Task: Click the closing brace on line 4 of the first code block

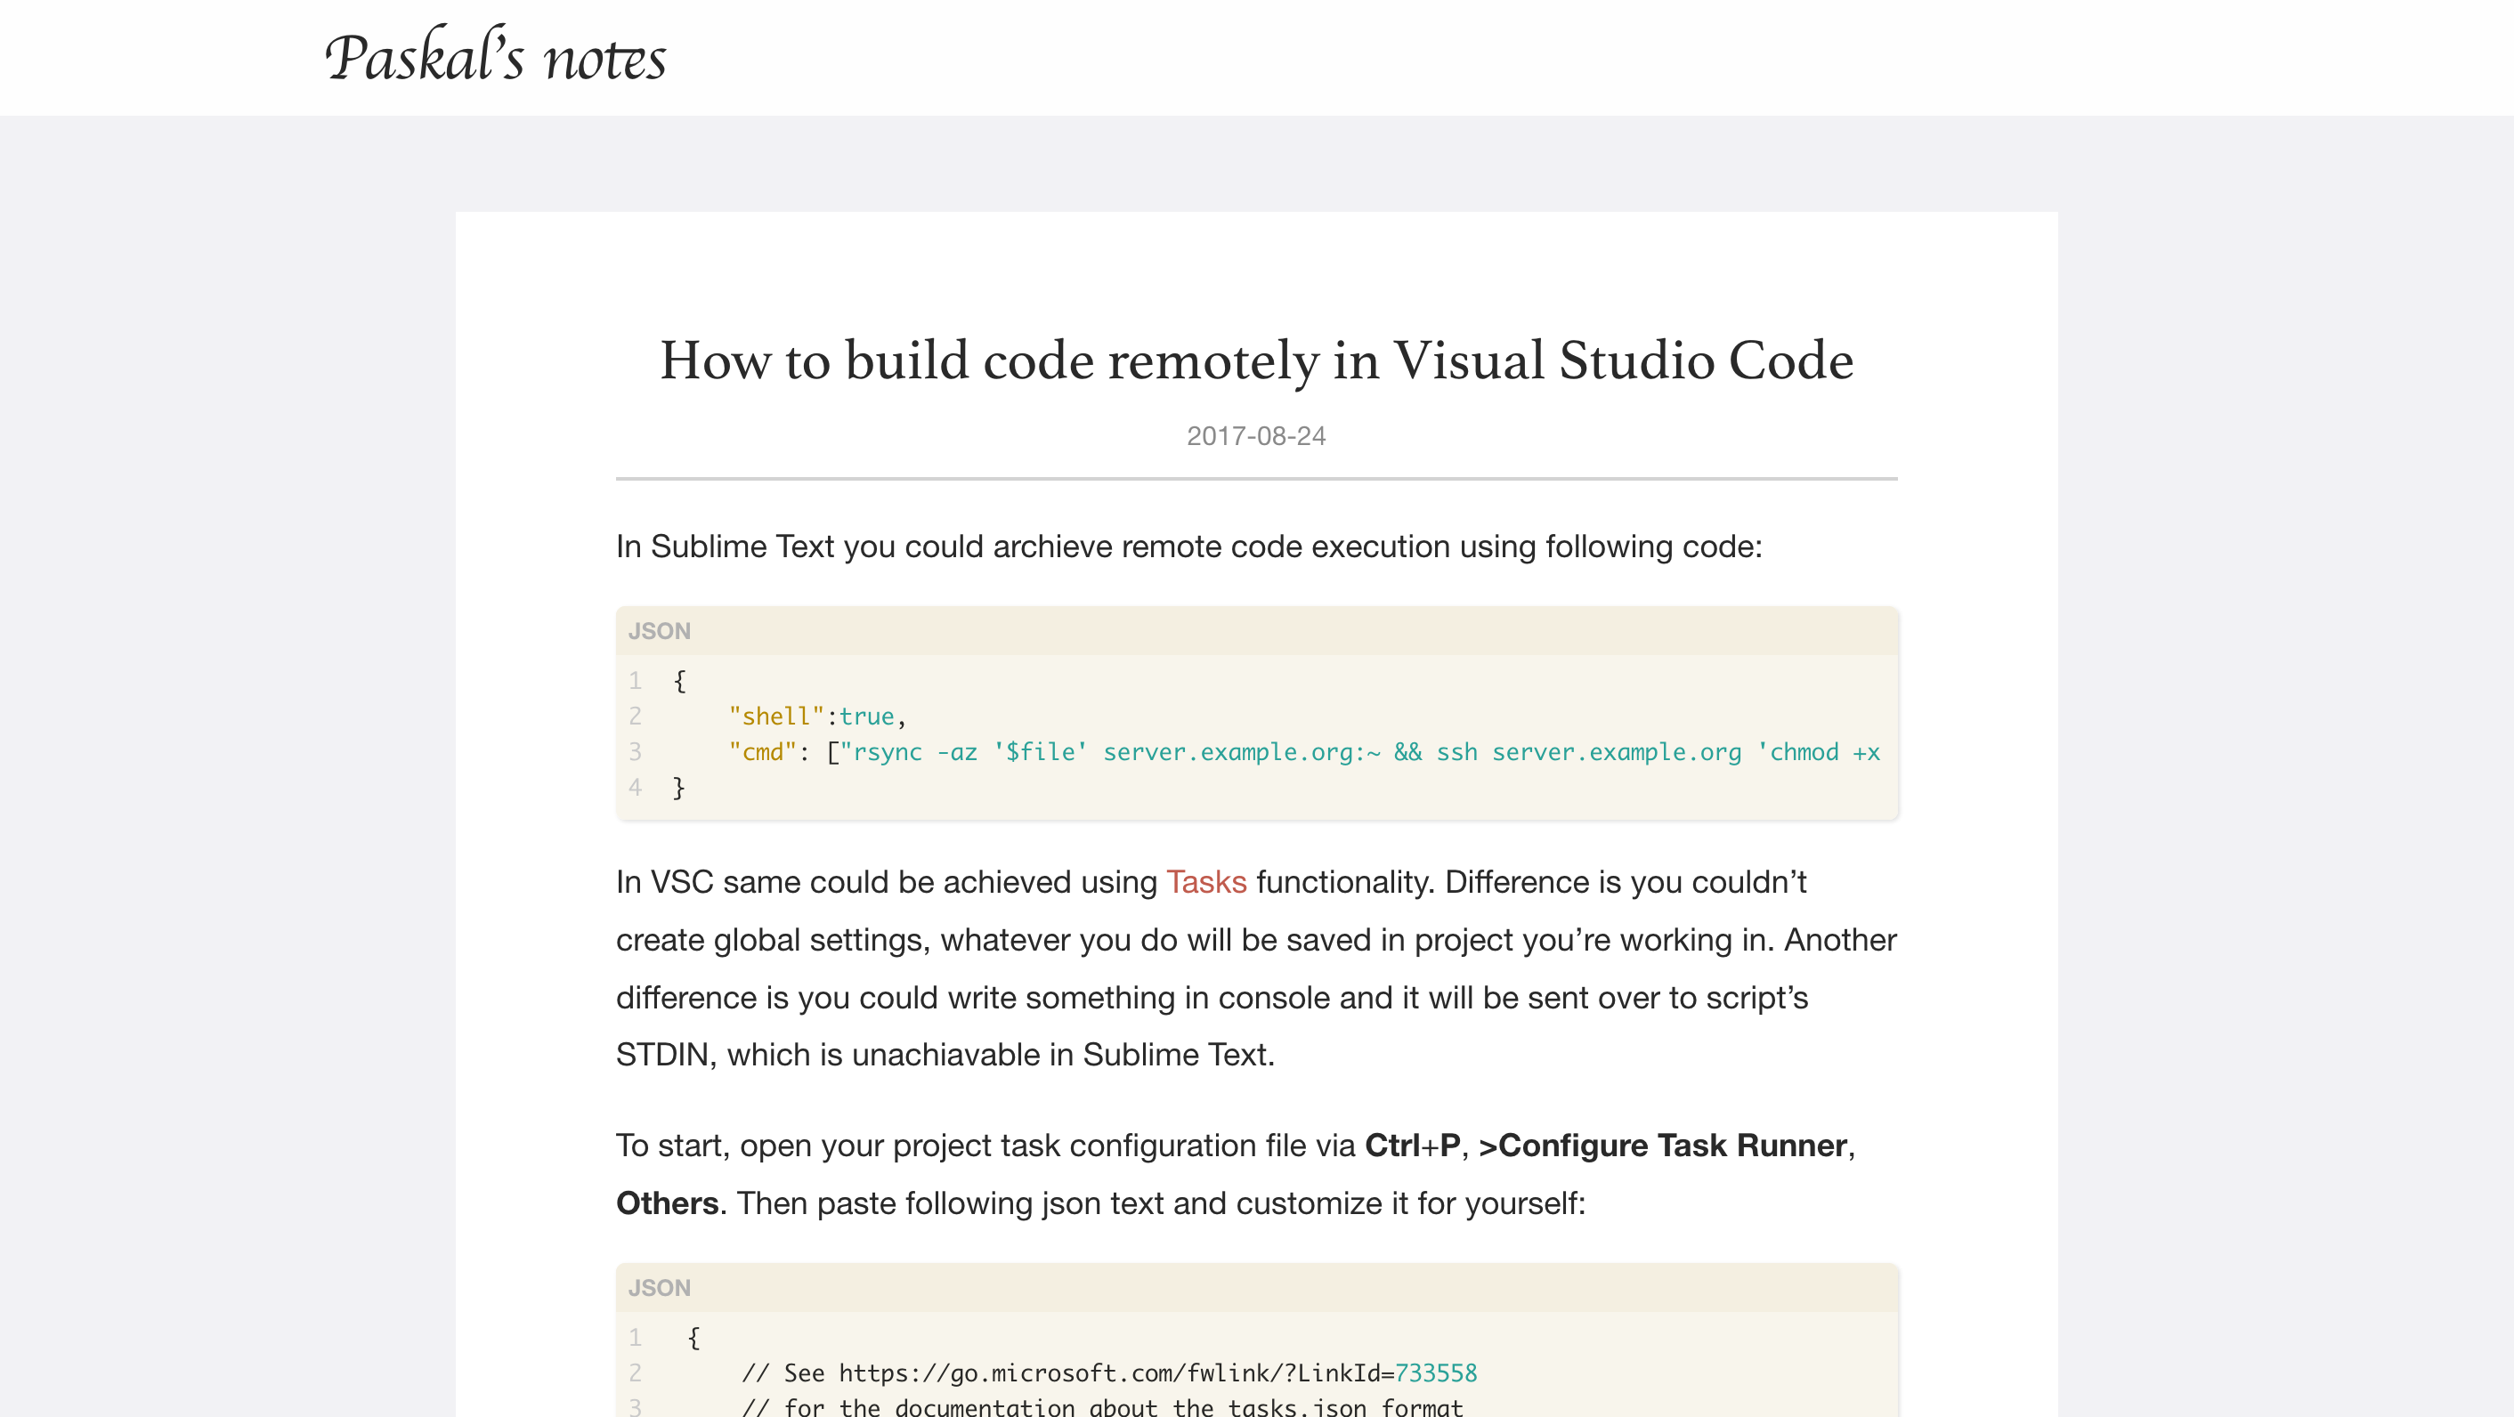Action: [679, 787]
